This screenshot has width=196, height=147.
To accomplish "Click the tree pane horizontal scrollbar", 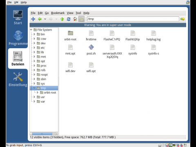I will 42,134.
